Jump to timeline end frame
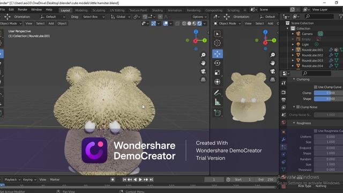 pyautogui.click(x=151, y=180)
